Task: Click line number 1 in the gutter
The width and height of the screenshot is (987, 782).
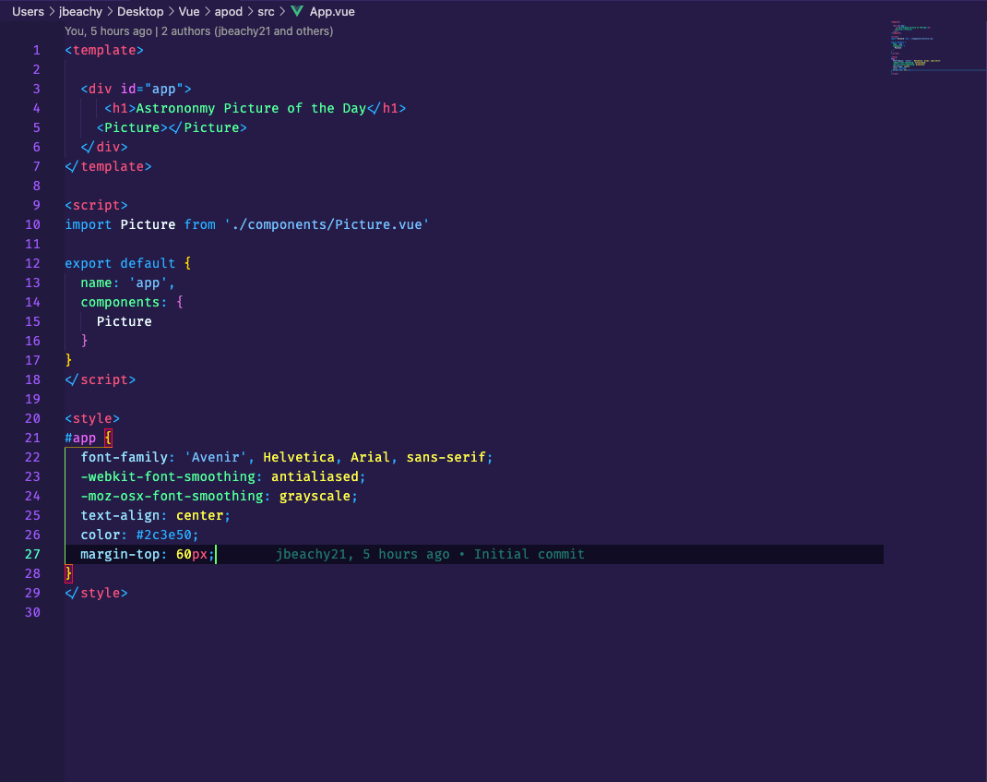Action: click(37, 50)
